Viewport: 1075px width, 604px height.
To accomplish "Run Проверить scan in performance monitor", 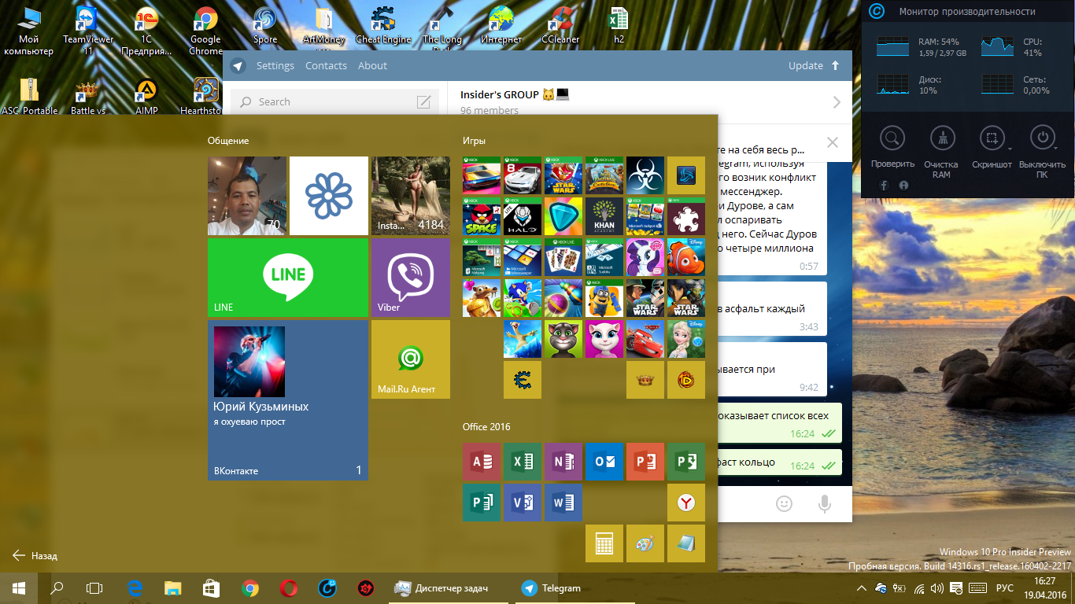I will pos(892,147).
